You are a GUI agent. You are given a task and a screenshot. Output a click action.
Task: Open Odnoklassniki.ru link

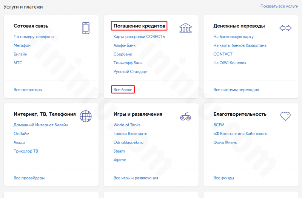pos(128,142)
